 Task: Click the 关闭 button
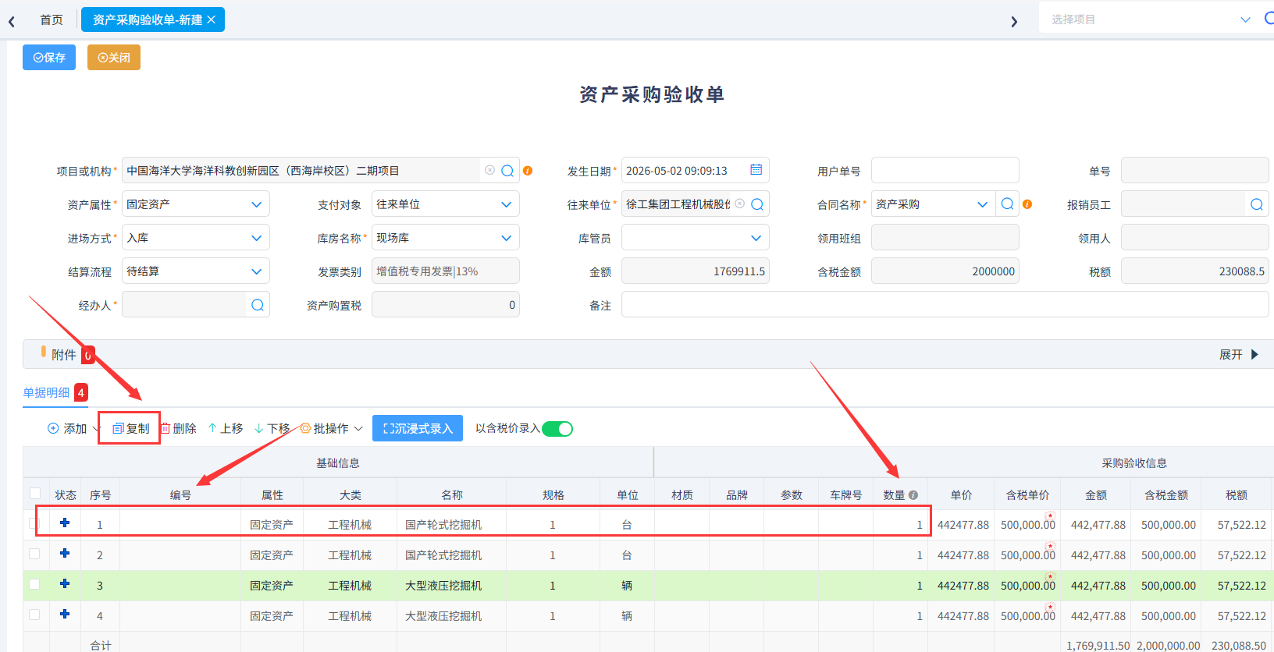(x=114, y=58)
